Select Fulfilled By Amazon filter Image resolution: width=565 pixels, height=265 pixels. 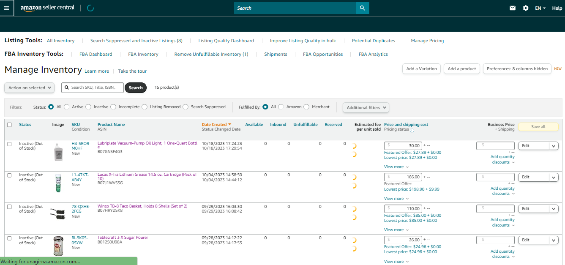[281, 107]
